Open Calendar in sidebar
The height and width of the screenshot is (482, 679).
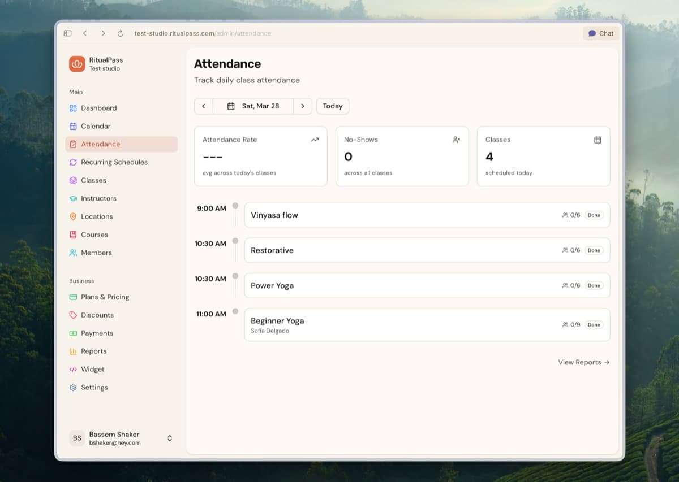(122, 126)
